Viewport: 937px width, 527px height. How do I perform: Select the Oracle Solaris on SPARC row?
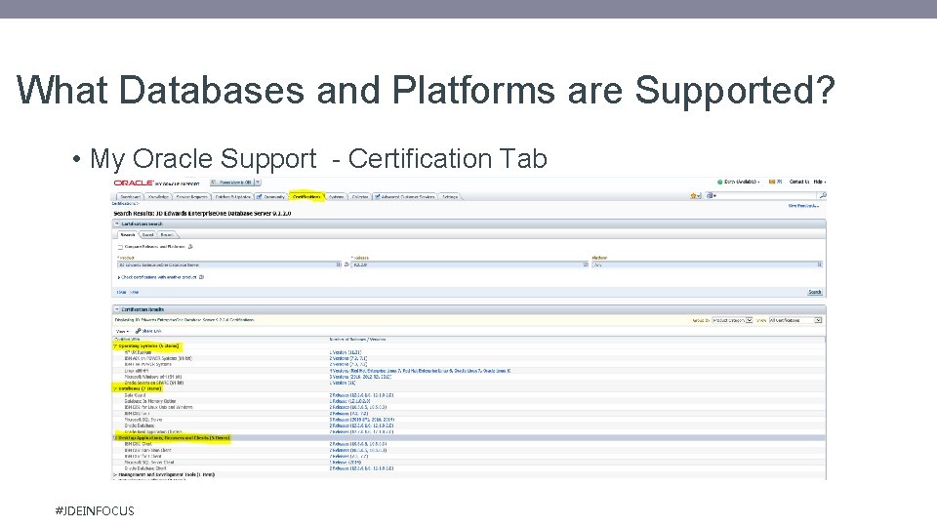(469, 383)
